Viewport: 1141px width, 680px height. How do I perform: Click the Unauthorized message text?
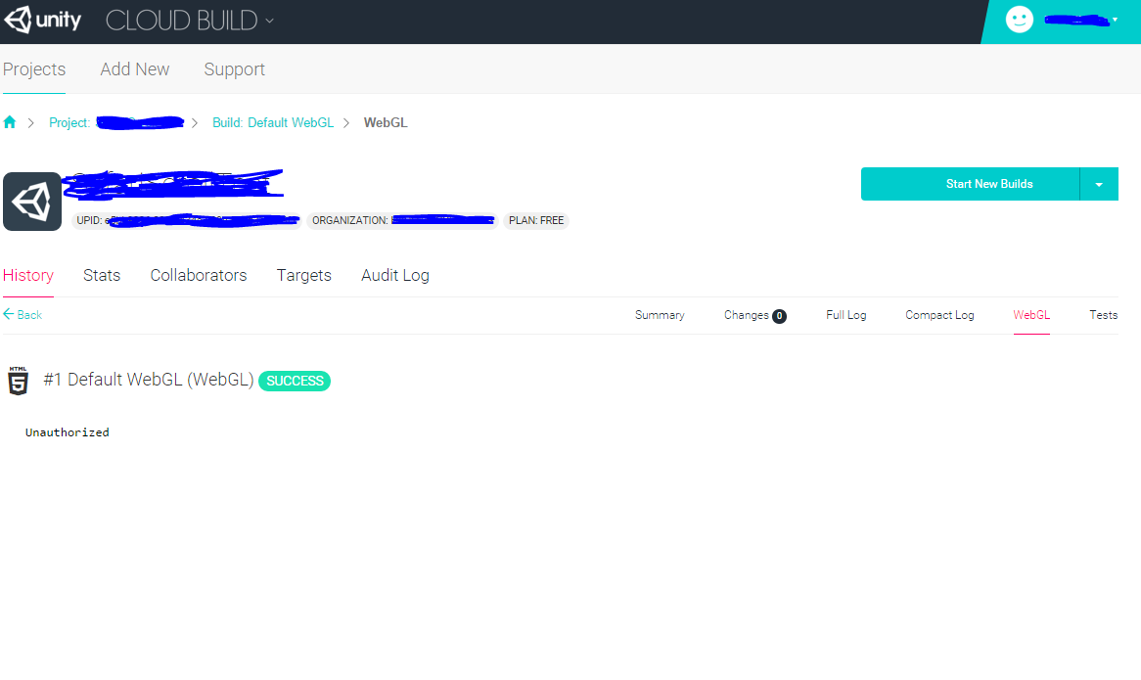coord(67,432)
